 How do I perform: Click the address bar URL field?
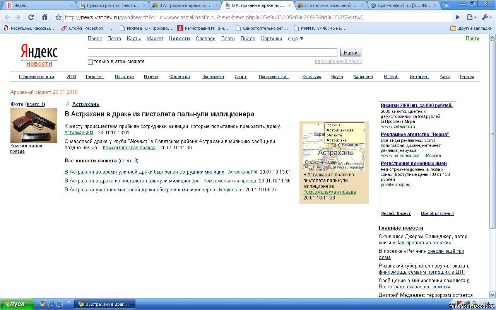(257, 17)
